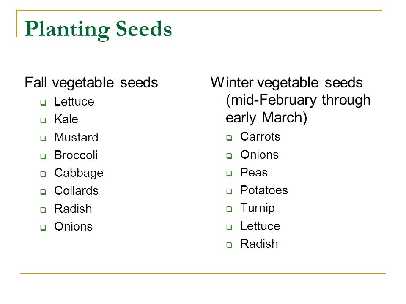Select the word Onions in fall list
This screenshot has width=406, height=304.
[x=73, y=226]
